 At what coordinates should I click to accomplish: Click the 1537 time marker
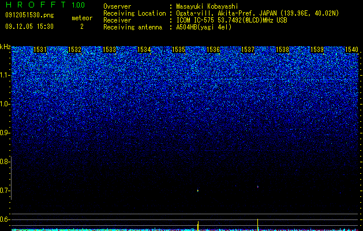(x=248, y=50)
